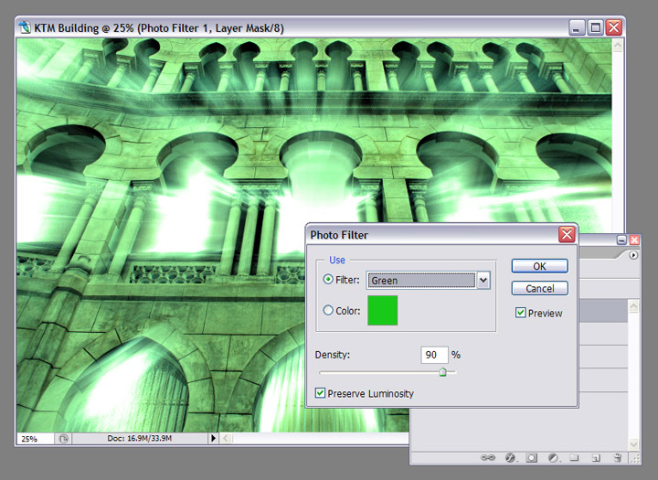
Task: Click the link layers icon
Action: pyautogui.click(x=489, y=457)
